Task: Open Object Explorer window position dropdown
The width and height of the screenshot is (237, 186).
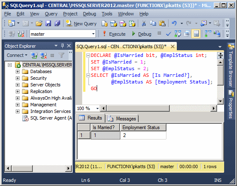Action: tap(56, 46)
